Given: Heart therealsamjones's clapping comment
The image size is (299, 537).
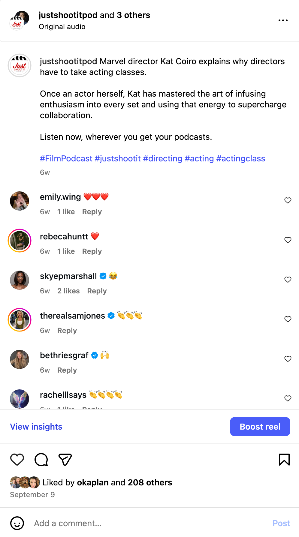Looking at the screenshot, I should 288,319.
